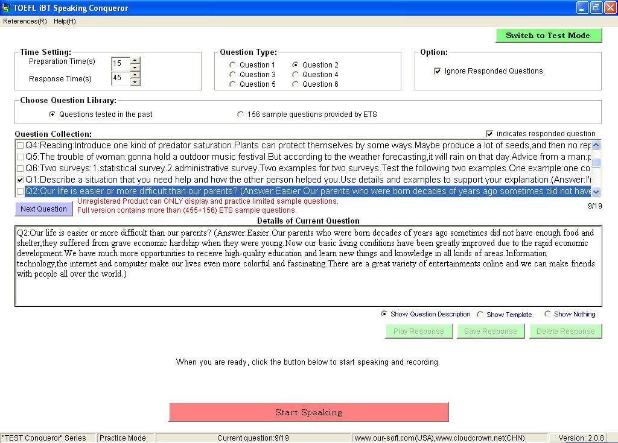618x443 pixels.
Task: Select the Q2 Our life is easier question row
Action: pyautogui.click(x=307, y=191)
